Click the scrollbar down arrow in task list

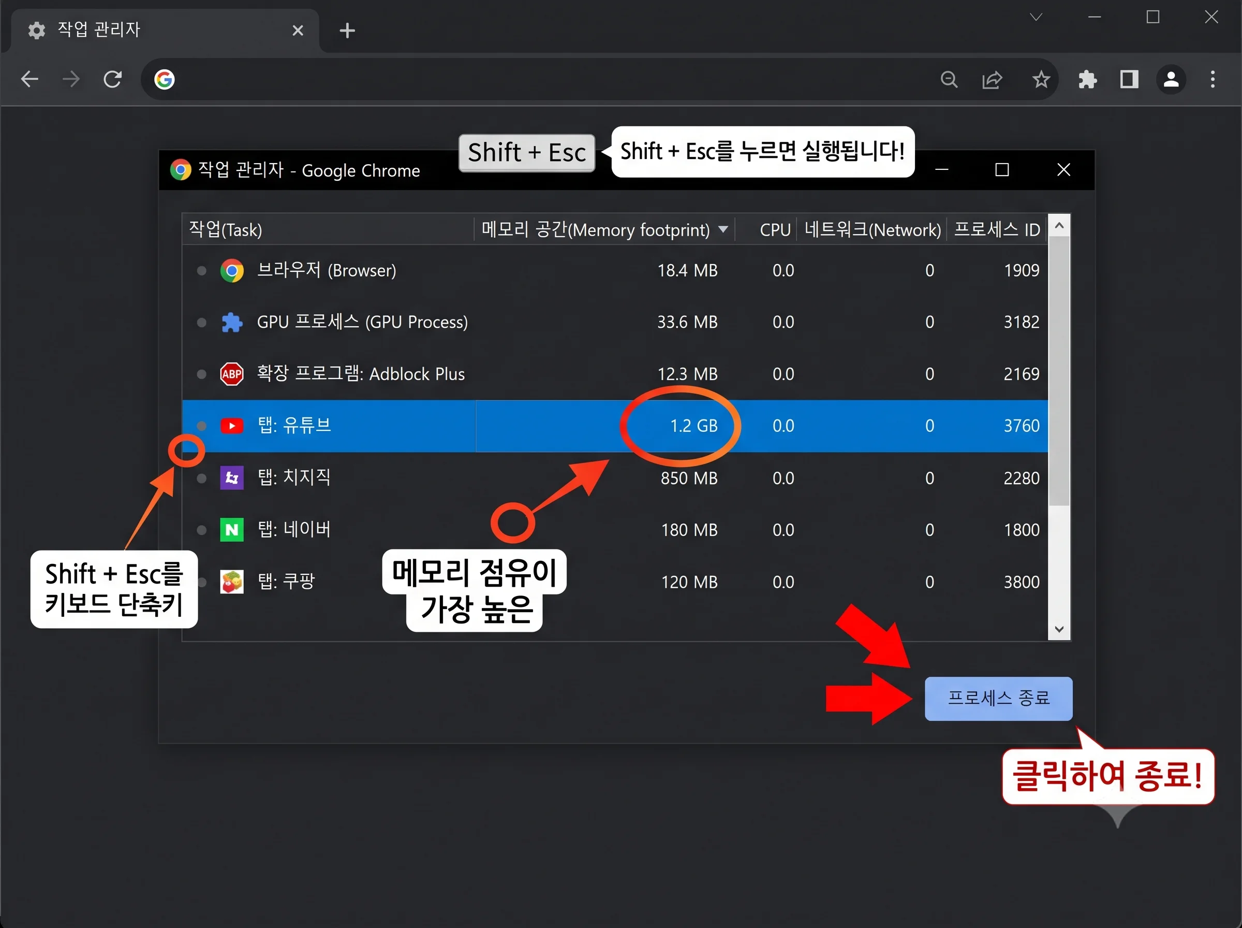[x=1059, y=629]
